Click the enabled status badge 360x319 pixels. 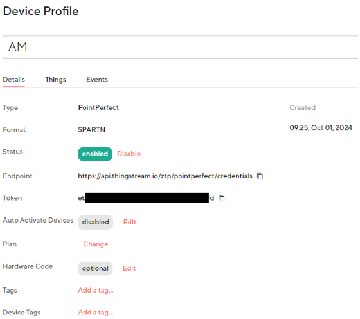pyautogui.click(x=95, y=154)
